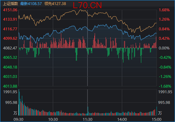Image resolution: width=175 pixels, height=122 pixels.
Task: Click the 4099.62 price axis label
Action: 10,38
